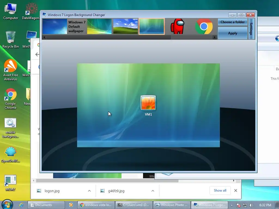
Task: Open the Google Chrome desktop shortcut
Action: click(x=11, y=99)
